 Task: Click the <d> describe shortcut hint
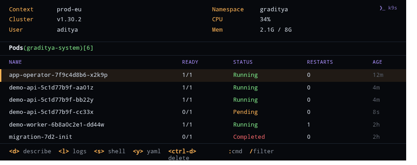(x=30, y=151)
